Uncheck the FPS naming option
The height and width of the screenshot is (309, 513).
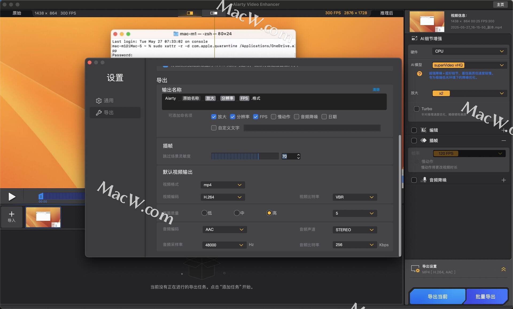256,117
